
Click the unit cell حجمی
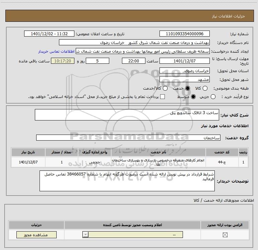tap(94, 162)
